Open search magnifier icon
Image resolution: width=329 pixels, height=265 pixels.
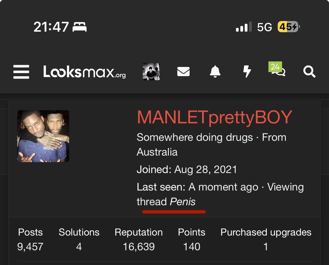point(309,72)
